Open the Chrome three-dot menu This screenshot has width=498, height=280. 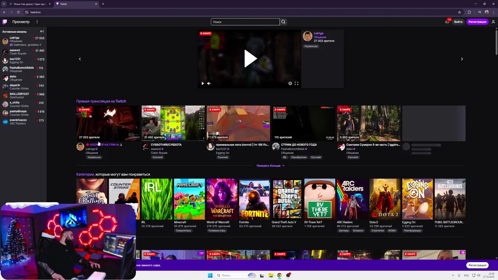(x=494, y=12)
